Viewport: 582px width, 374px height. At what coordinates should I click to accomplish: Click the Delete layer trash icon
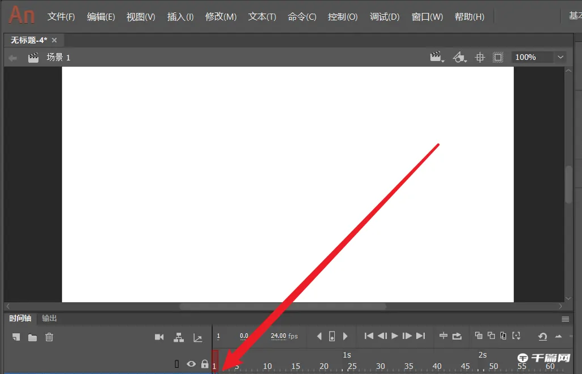coord(49,337)
